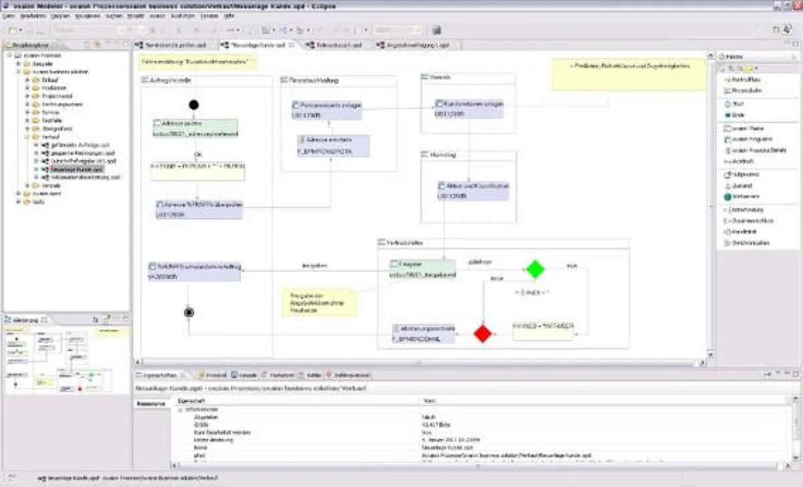Expand the Service folder in the project tree
803x487 pixels.
[x=27, y=112]
